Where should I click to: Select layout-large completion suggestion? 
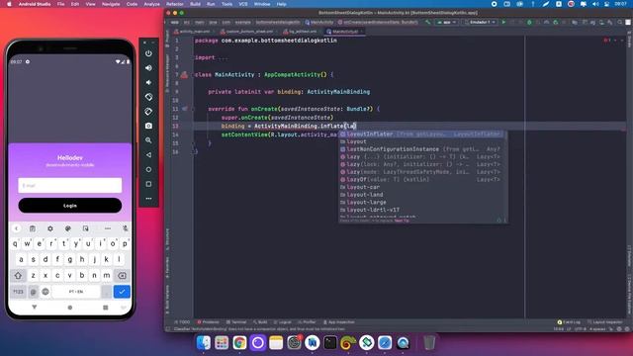(x=421, y=202)
